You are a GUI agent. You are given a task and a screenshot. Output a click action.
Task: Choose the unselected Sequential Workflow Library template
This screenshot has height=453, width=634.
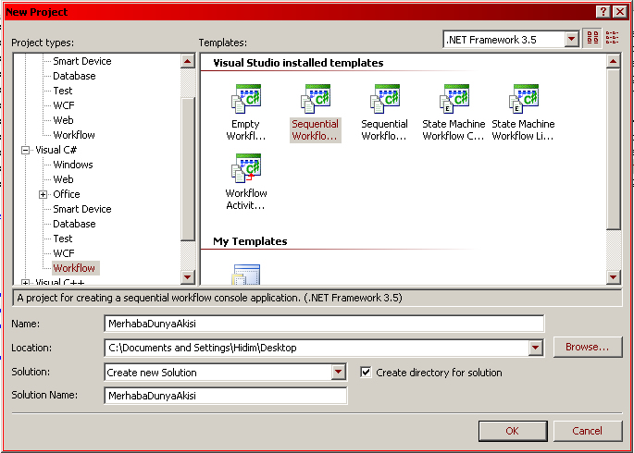click(x=384, y=112)
